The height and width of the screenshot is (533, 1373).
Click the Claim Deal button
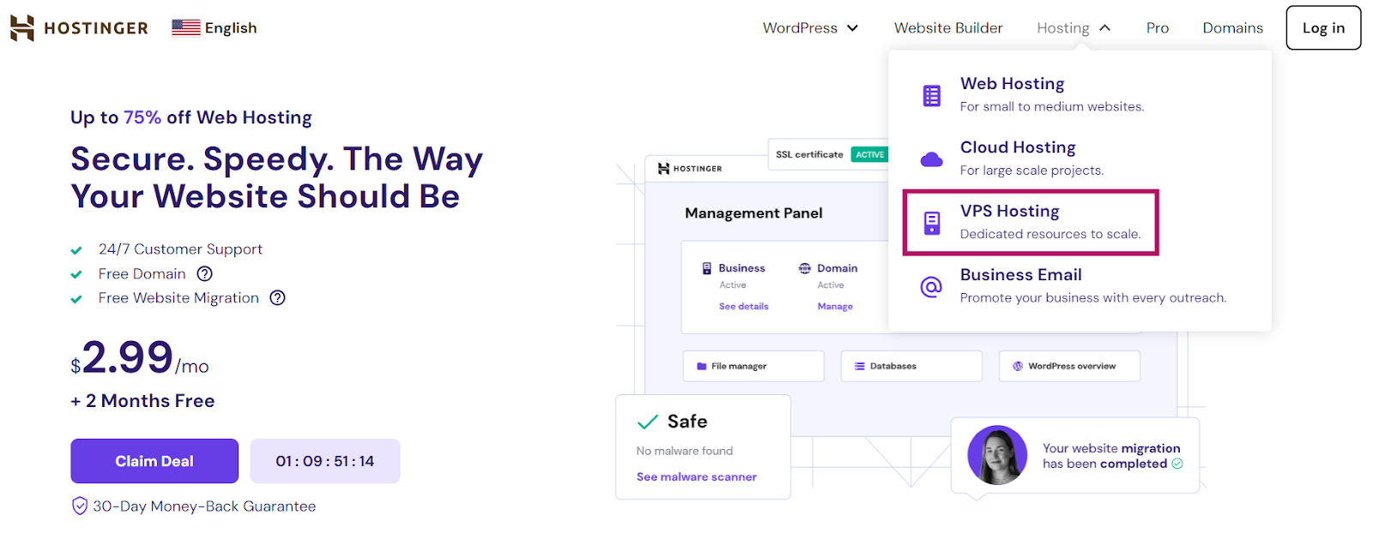point(154,461)
